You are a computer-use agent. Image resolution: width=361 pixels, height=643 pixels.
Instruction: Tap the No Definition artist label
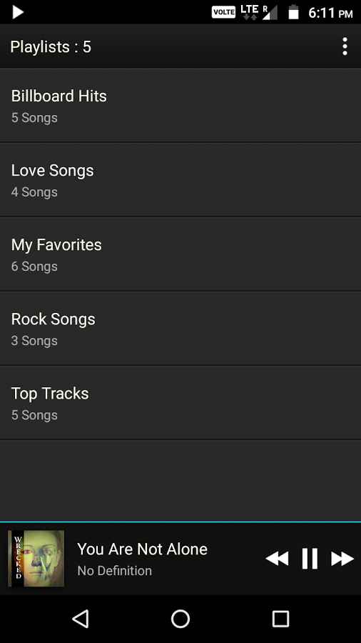click(115, 571)
